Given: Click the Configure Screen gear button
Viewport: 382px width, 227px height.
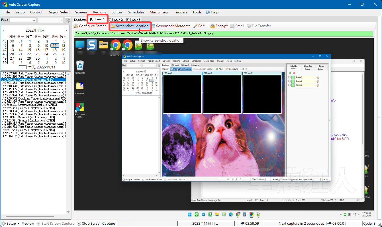Looking at the screenshot, I should click(90, 26).
